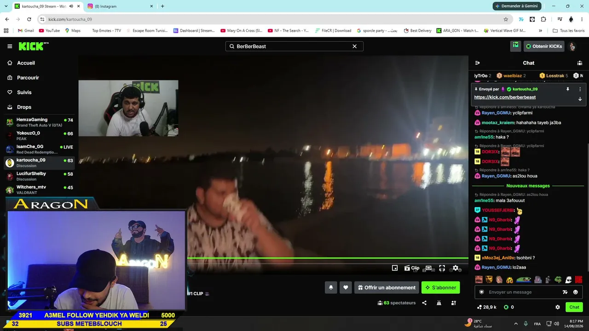Open taskbar weather widget 28°C
The width and height of the screenshot is (589, 331).
(x=479, y=324)
